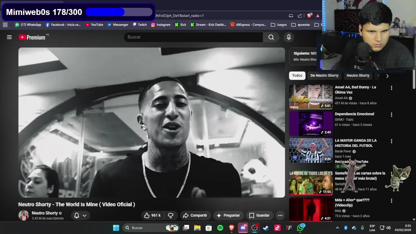Open the Instagram bookmark
The image size is (416, 234).
161,25
